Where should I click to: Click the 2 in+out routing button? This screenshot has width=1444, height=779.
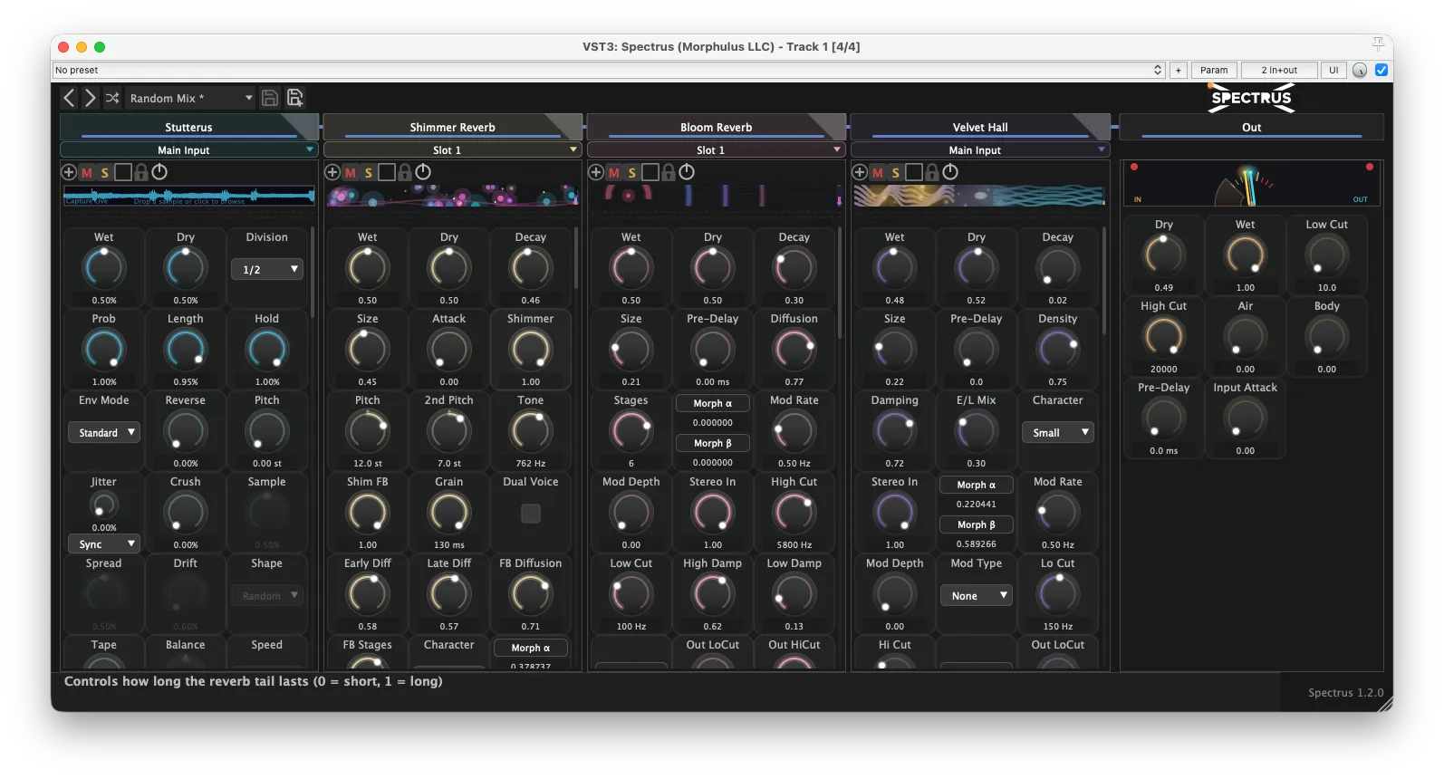pos(1279,70)
